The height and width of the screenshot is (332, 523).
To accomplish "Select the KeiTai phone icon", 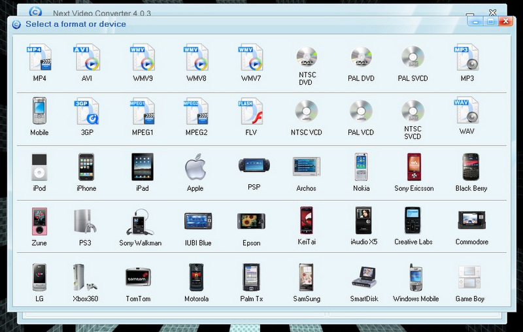I will click(x=307, y=220).
